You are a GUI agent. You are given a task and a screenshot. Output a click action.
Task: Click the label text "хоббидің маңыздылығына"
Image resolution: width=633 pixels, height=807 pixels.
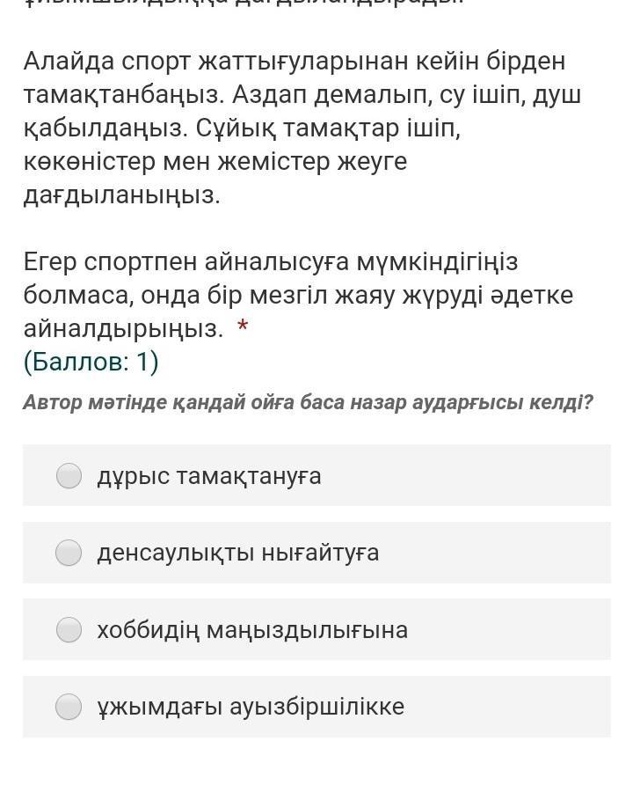252,630
